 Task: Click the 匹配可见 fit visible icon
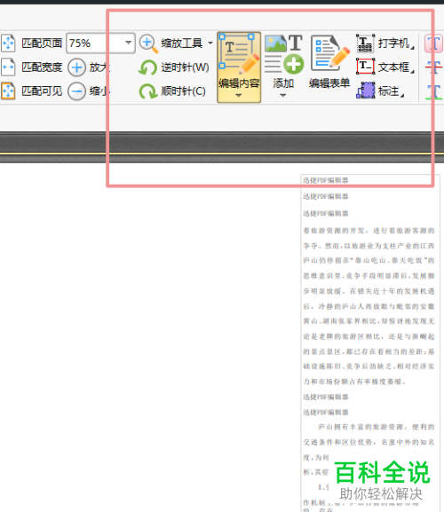pos(8,91)
